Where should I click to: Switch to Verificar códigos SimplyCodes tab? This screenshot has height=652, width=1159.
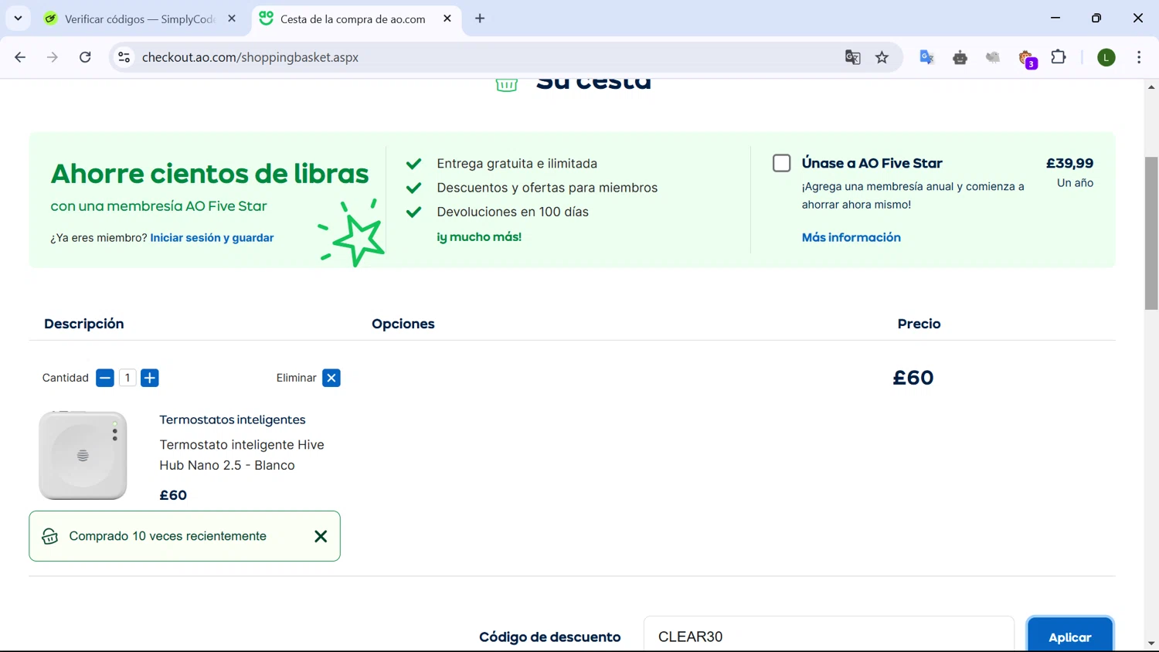141,19
